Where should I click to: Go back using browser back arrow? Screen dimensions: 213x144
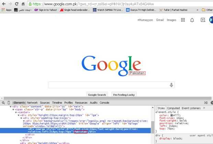(x=4, y=4)
